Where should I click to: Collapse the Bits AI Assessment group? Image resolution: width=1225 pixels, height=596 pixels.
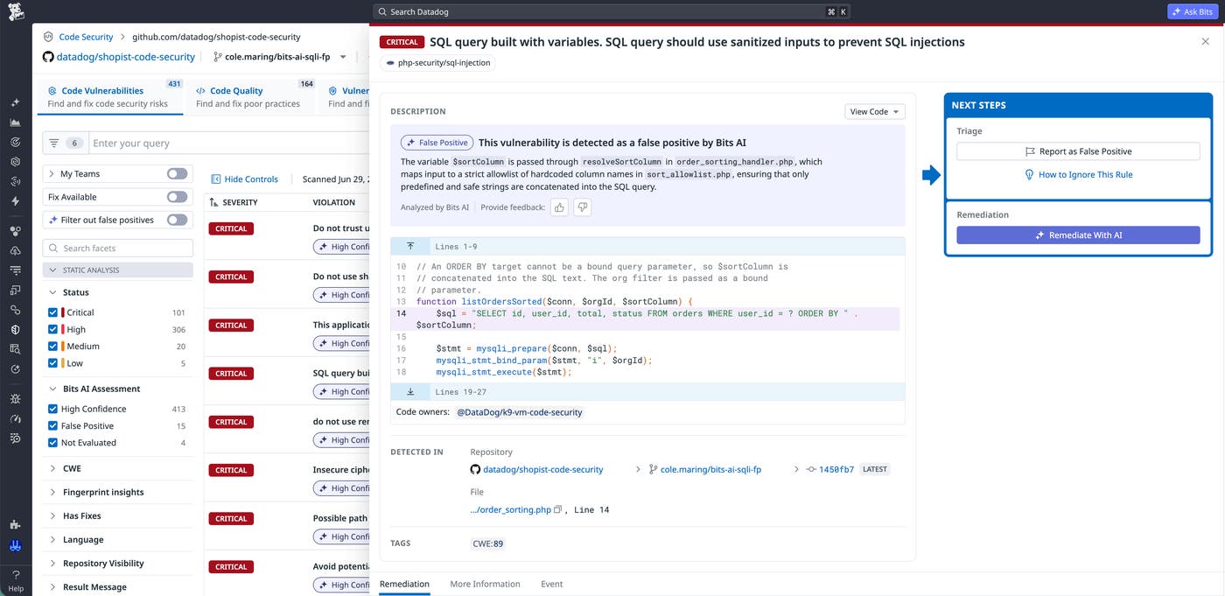52,389
